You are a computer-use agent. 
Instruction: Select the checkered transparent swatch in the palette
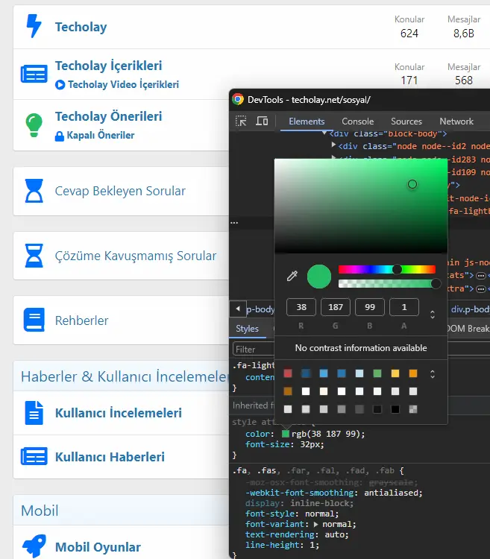click(x=413, y=409)
